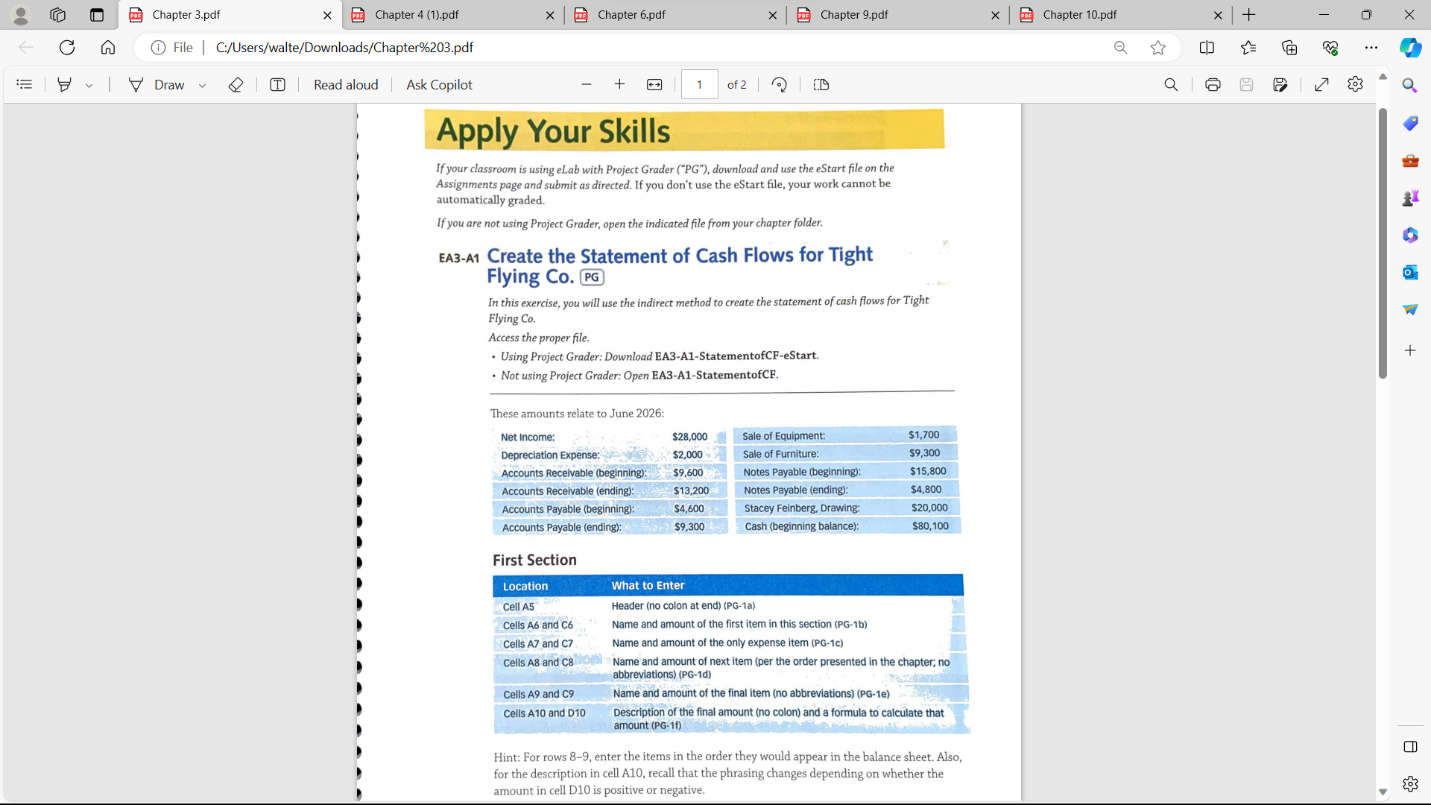Select the text highlighter tool
The image size is (1431, 805).
(64, 84)
